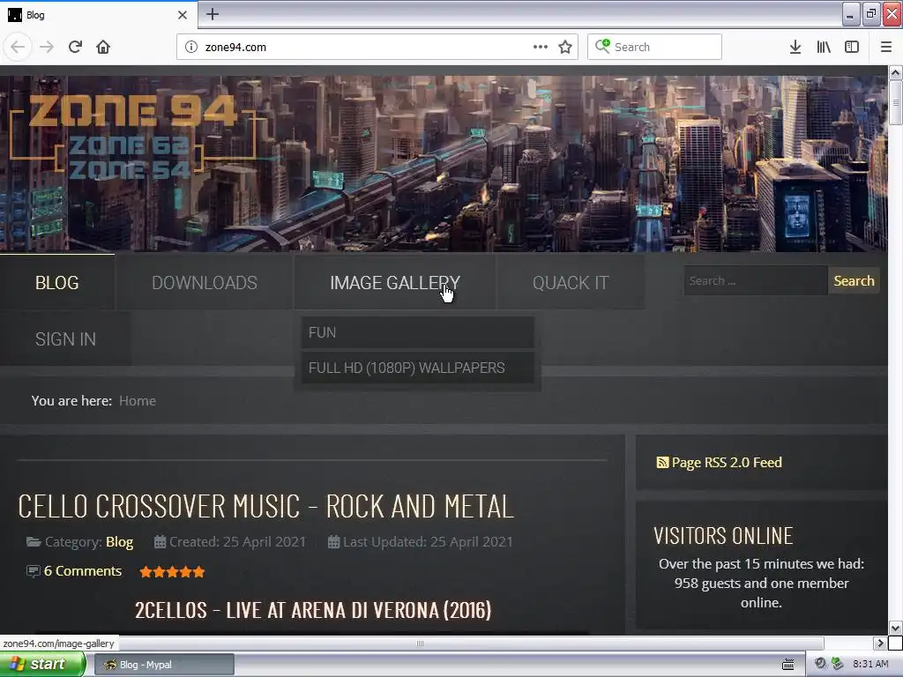Bookmark this page with the star

[565, 47]
